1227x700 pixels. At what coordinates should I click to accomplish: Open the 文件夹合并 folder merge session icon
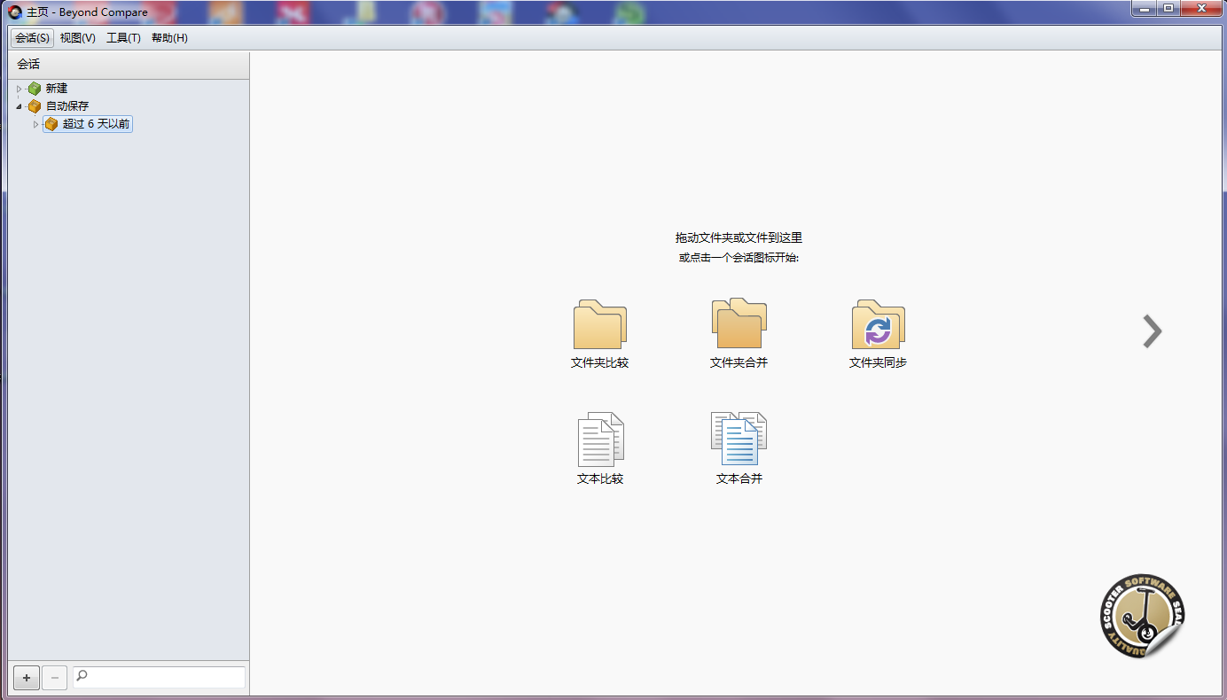coord(739,323)
